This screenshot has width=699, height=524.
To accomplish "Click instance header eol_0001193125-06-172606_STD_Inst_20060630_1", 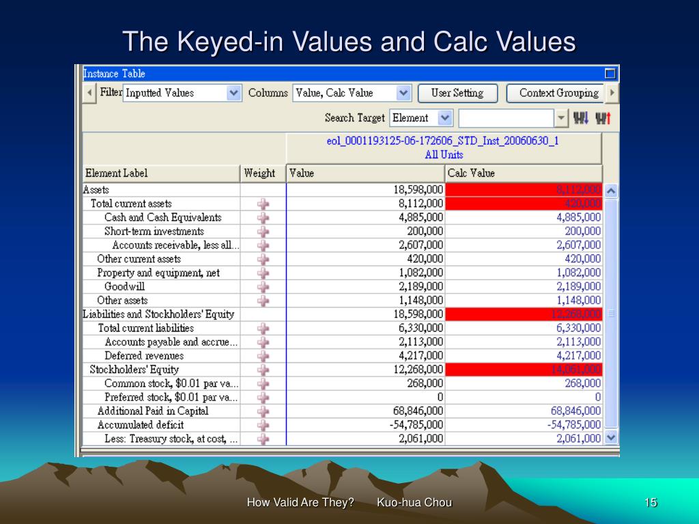I will point(442,141).
